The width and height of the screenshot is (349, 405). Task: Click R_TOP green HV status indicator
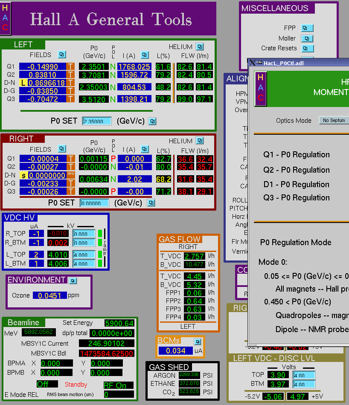(x=100, y=234)
